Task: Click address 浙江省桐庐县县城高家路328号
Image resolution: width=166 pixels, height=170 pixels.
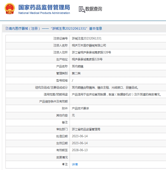Action: (91, 53)
